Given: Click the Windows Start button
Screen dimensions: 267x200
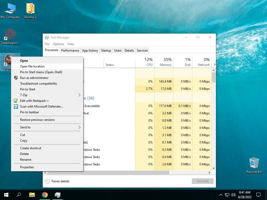Looking at the screenshot, I should pyautogui.click(x=6, y=195).
